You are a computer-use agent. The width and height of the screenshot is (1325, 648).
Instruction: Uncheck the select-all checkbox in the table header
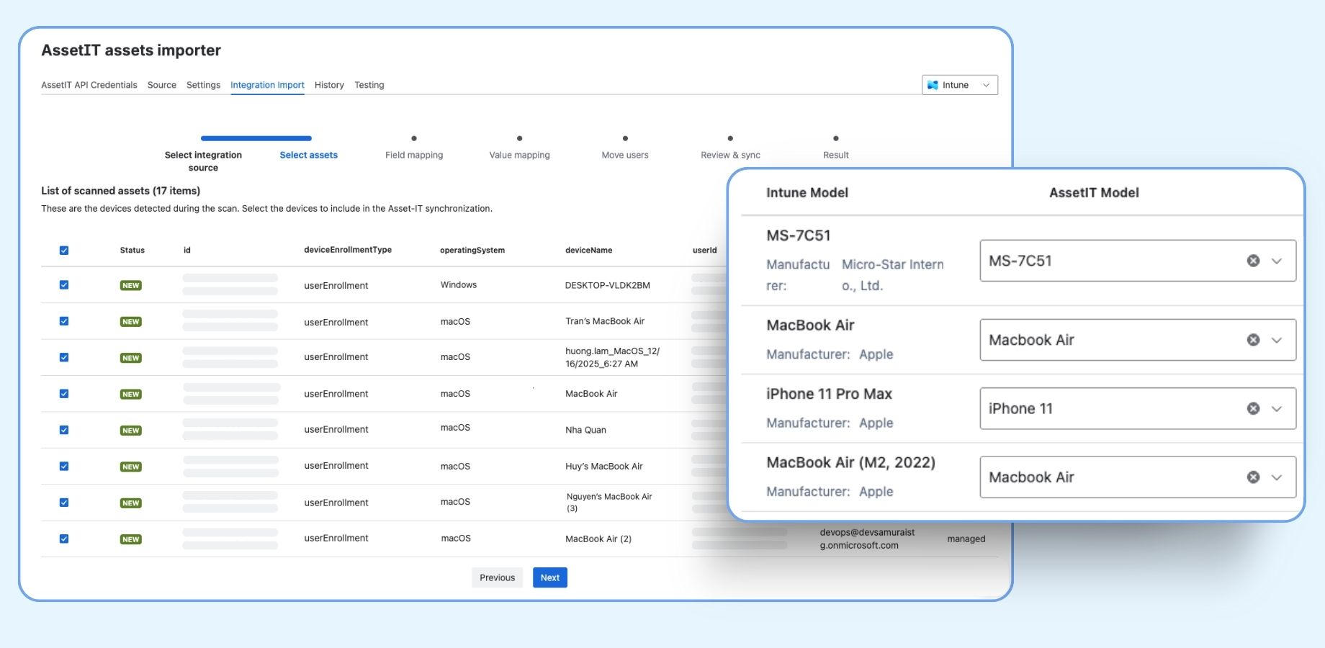[x=64, y=250]
